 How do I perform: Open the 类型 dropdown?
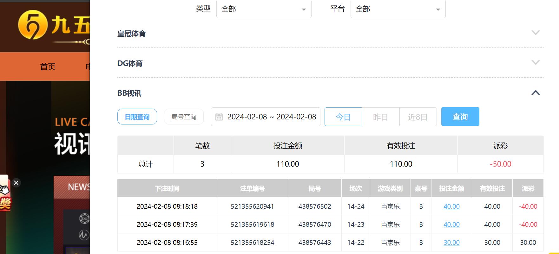coord(264,9)
